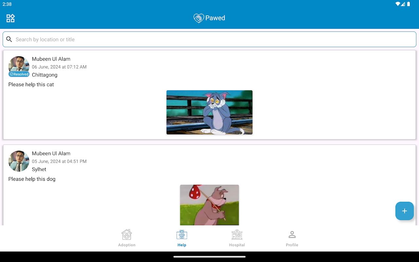Screen dimensions: 419x262
Task: Select "Please help this dog" post text
Action: 32,179
